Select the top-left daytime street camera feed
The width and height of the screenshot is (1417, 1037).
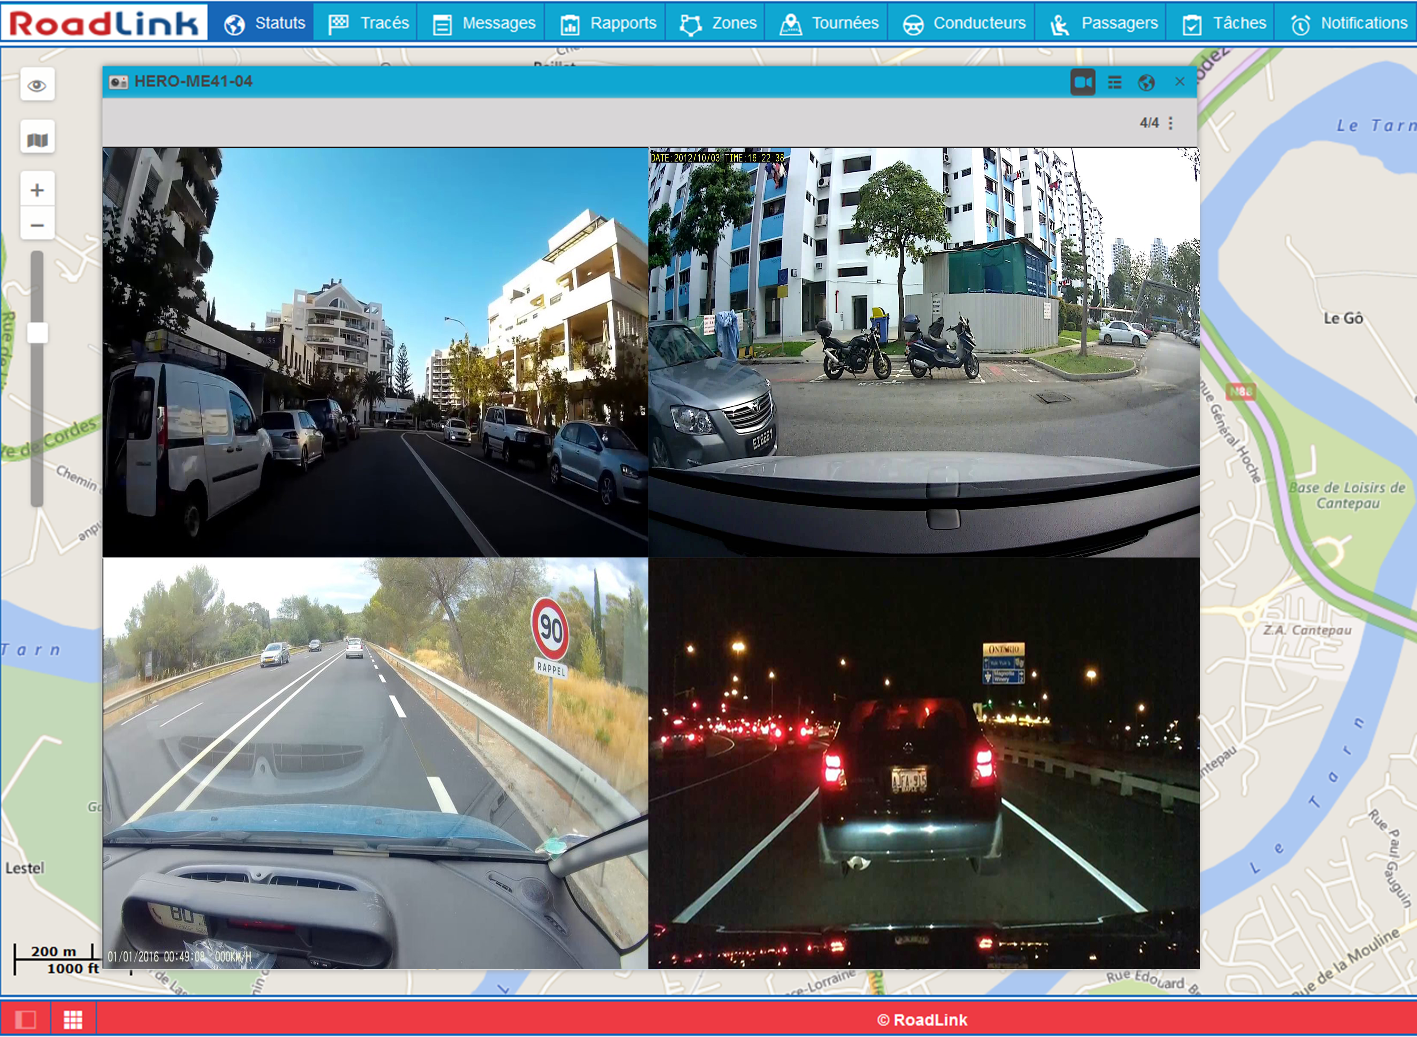tap(375, 352)
